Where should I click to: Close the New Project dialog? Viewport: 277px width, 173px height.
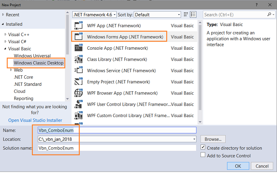click(x=270, y=5)
